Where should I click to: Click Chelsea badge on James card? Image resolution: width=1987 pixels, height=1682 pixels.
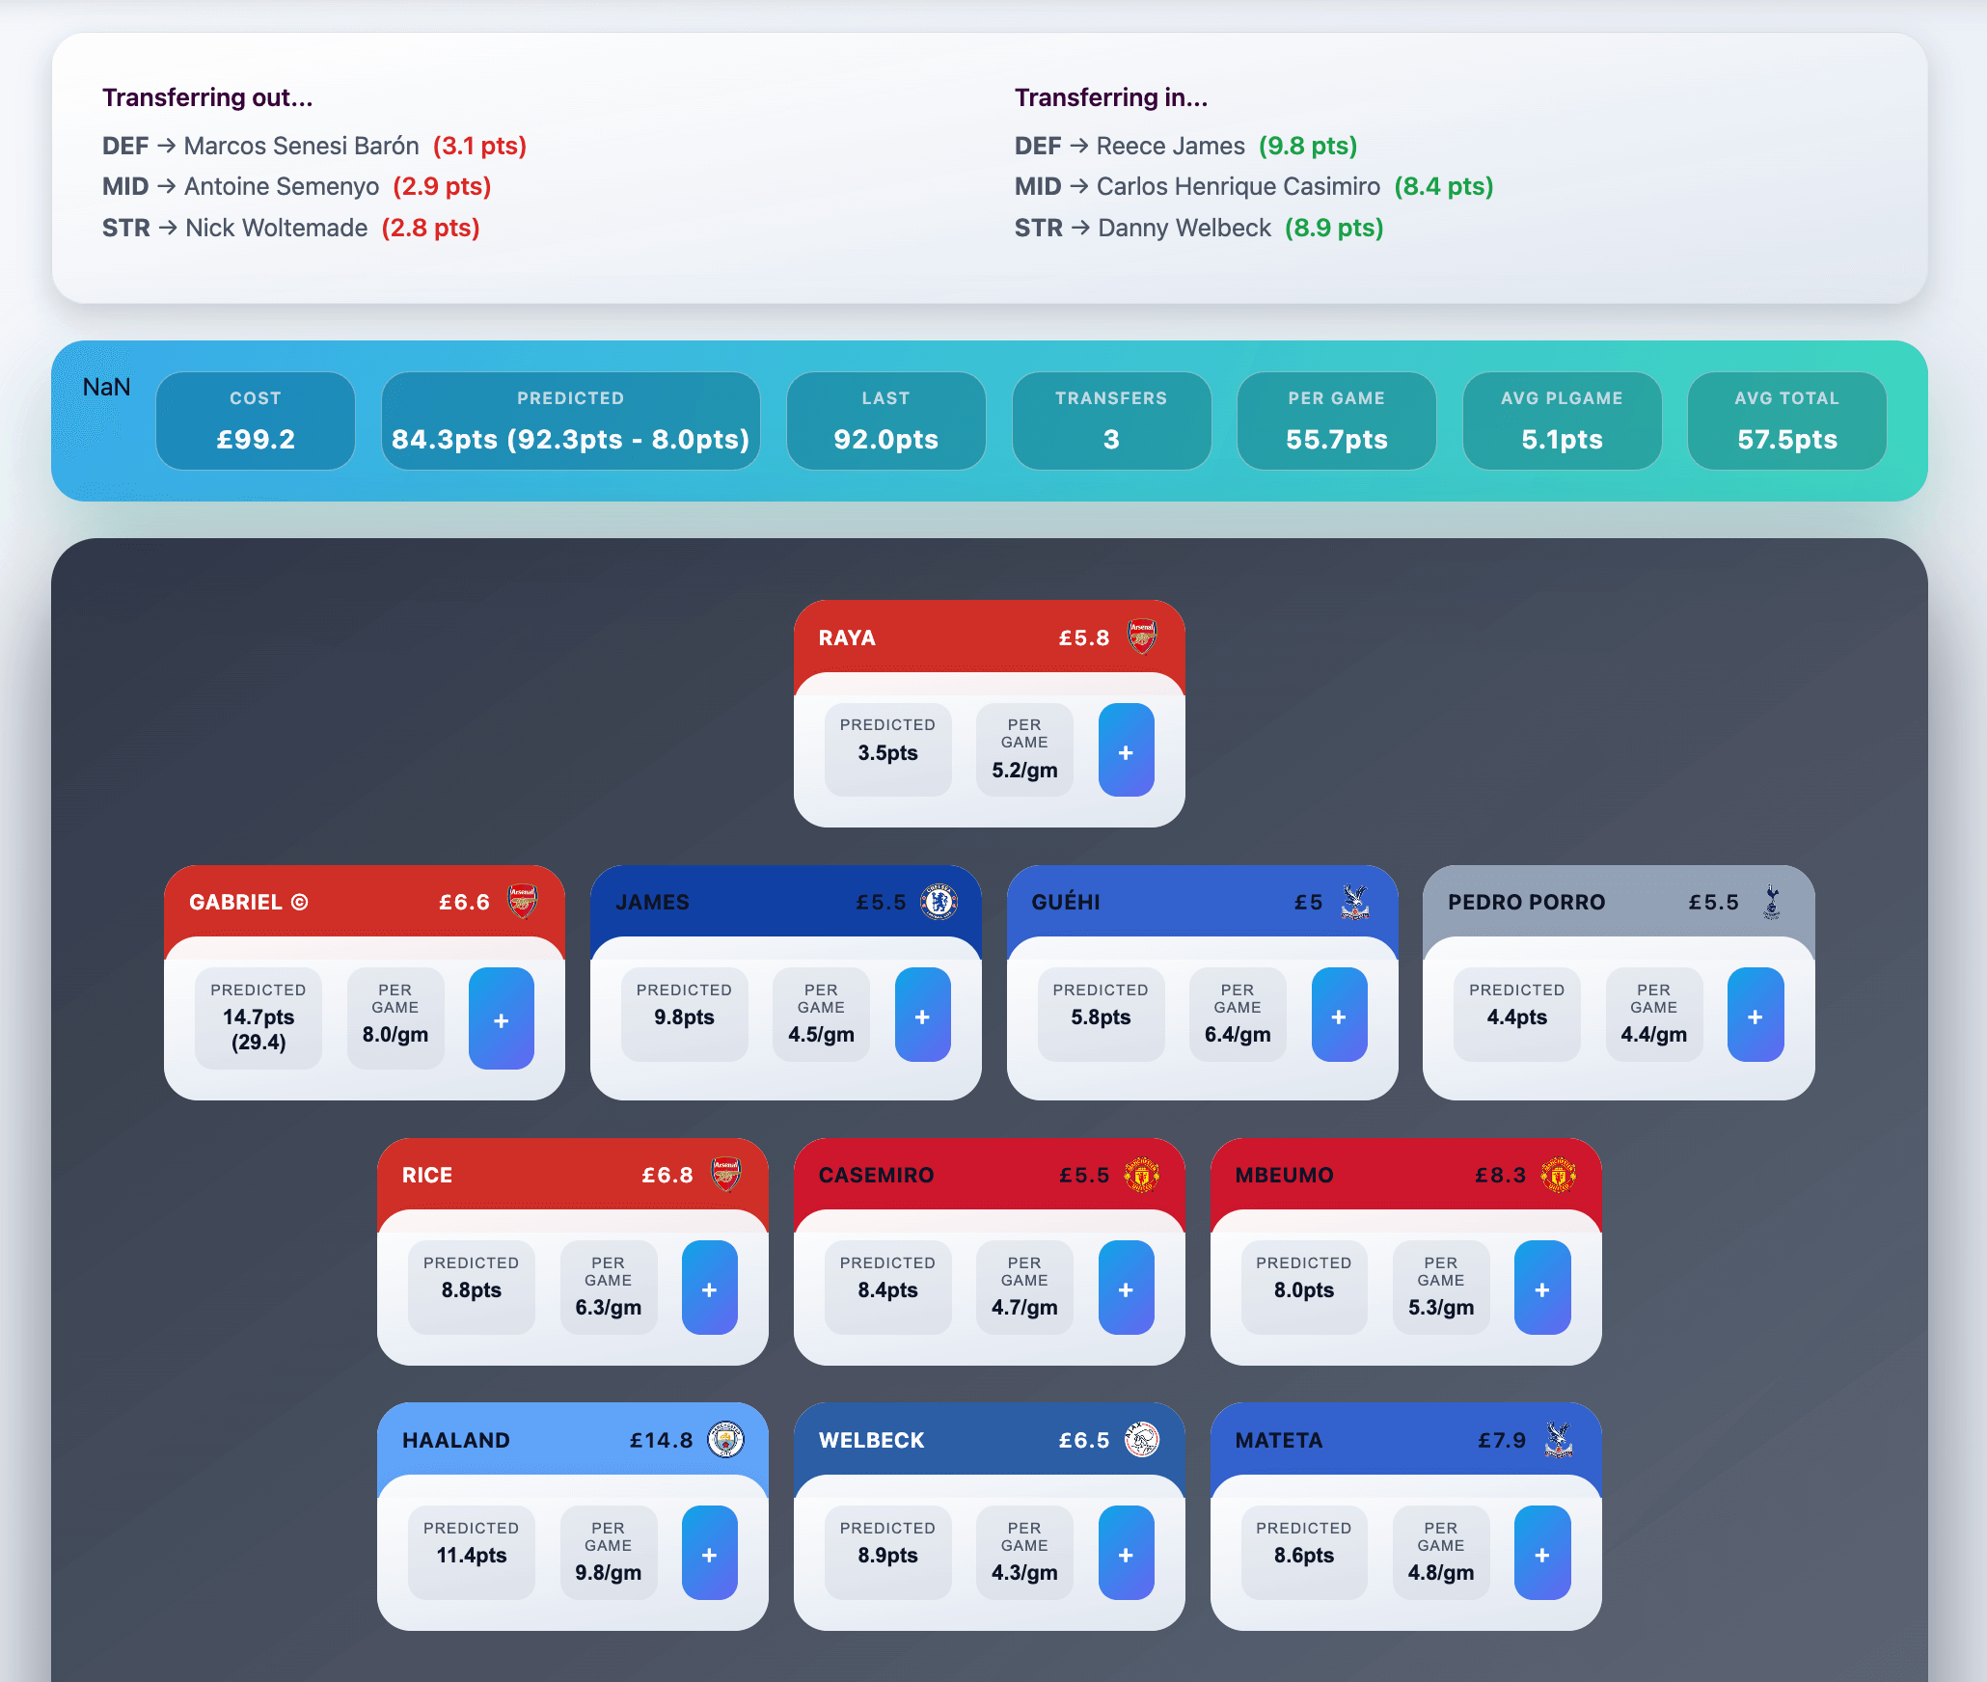[x=938, y=902]
